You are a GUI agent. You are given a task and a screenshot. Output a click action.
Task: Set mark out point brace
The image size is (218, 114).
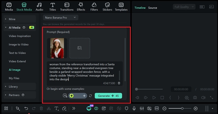178,97
